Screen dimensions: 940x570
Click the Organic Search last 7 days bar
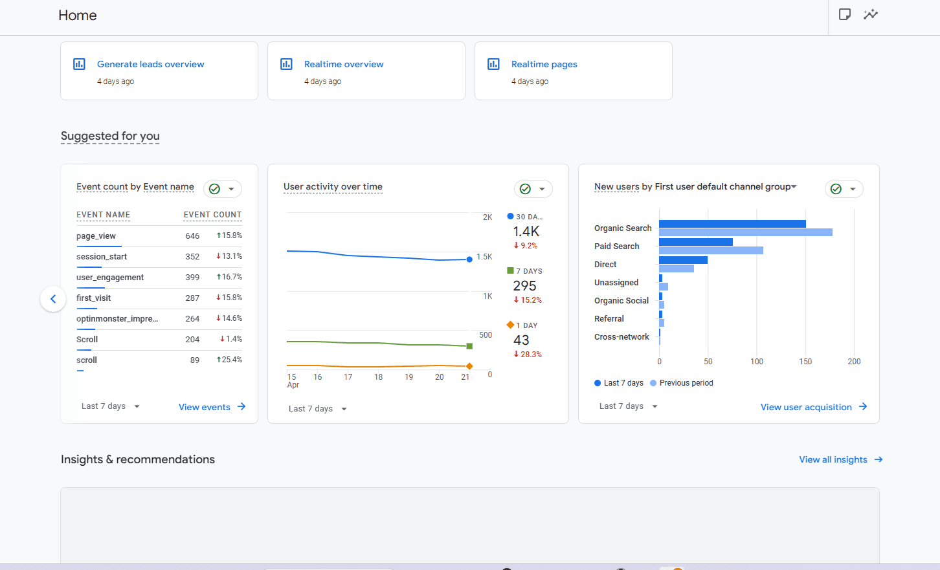pos(732,224)
